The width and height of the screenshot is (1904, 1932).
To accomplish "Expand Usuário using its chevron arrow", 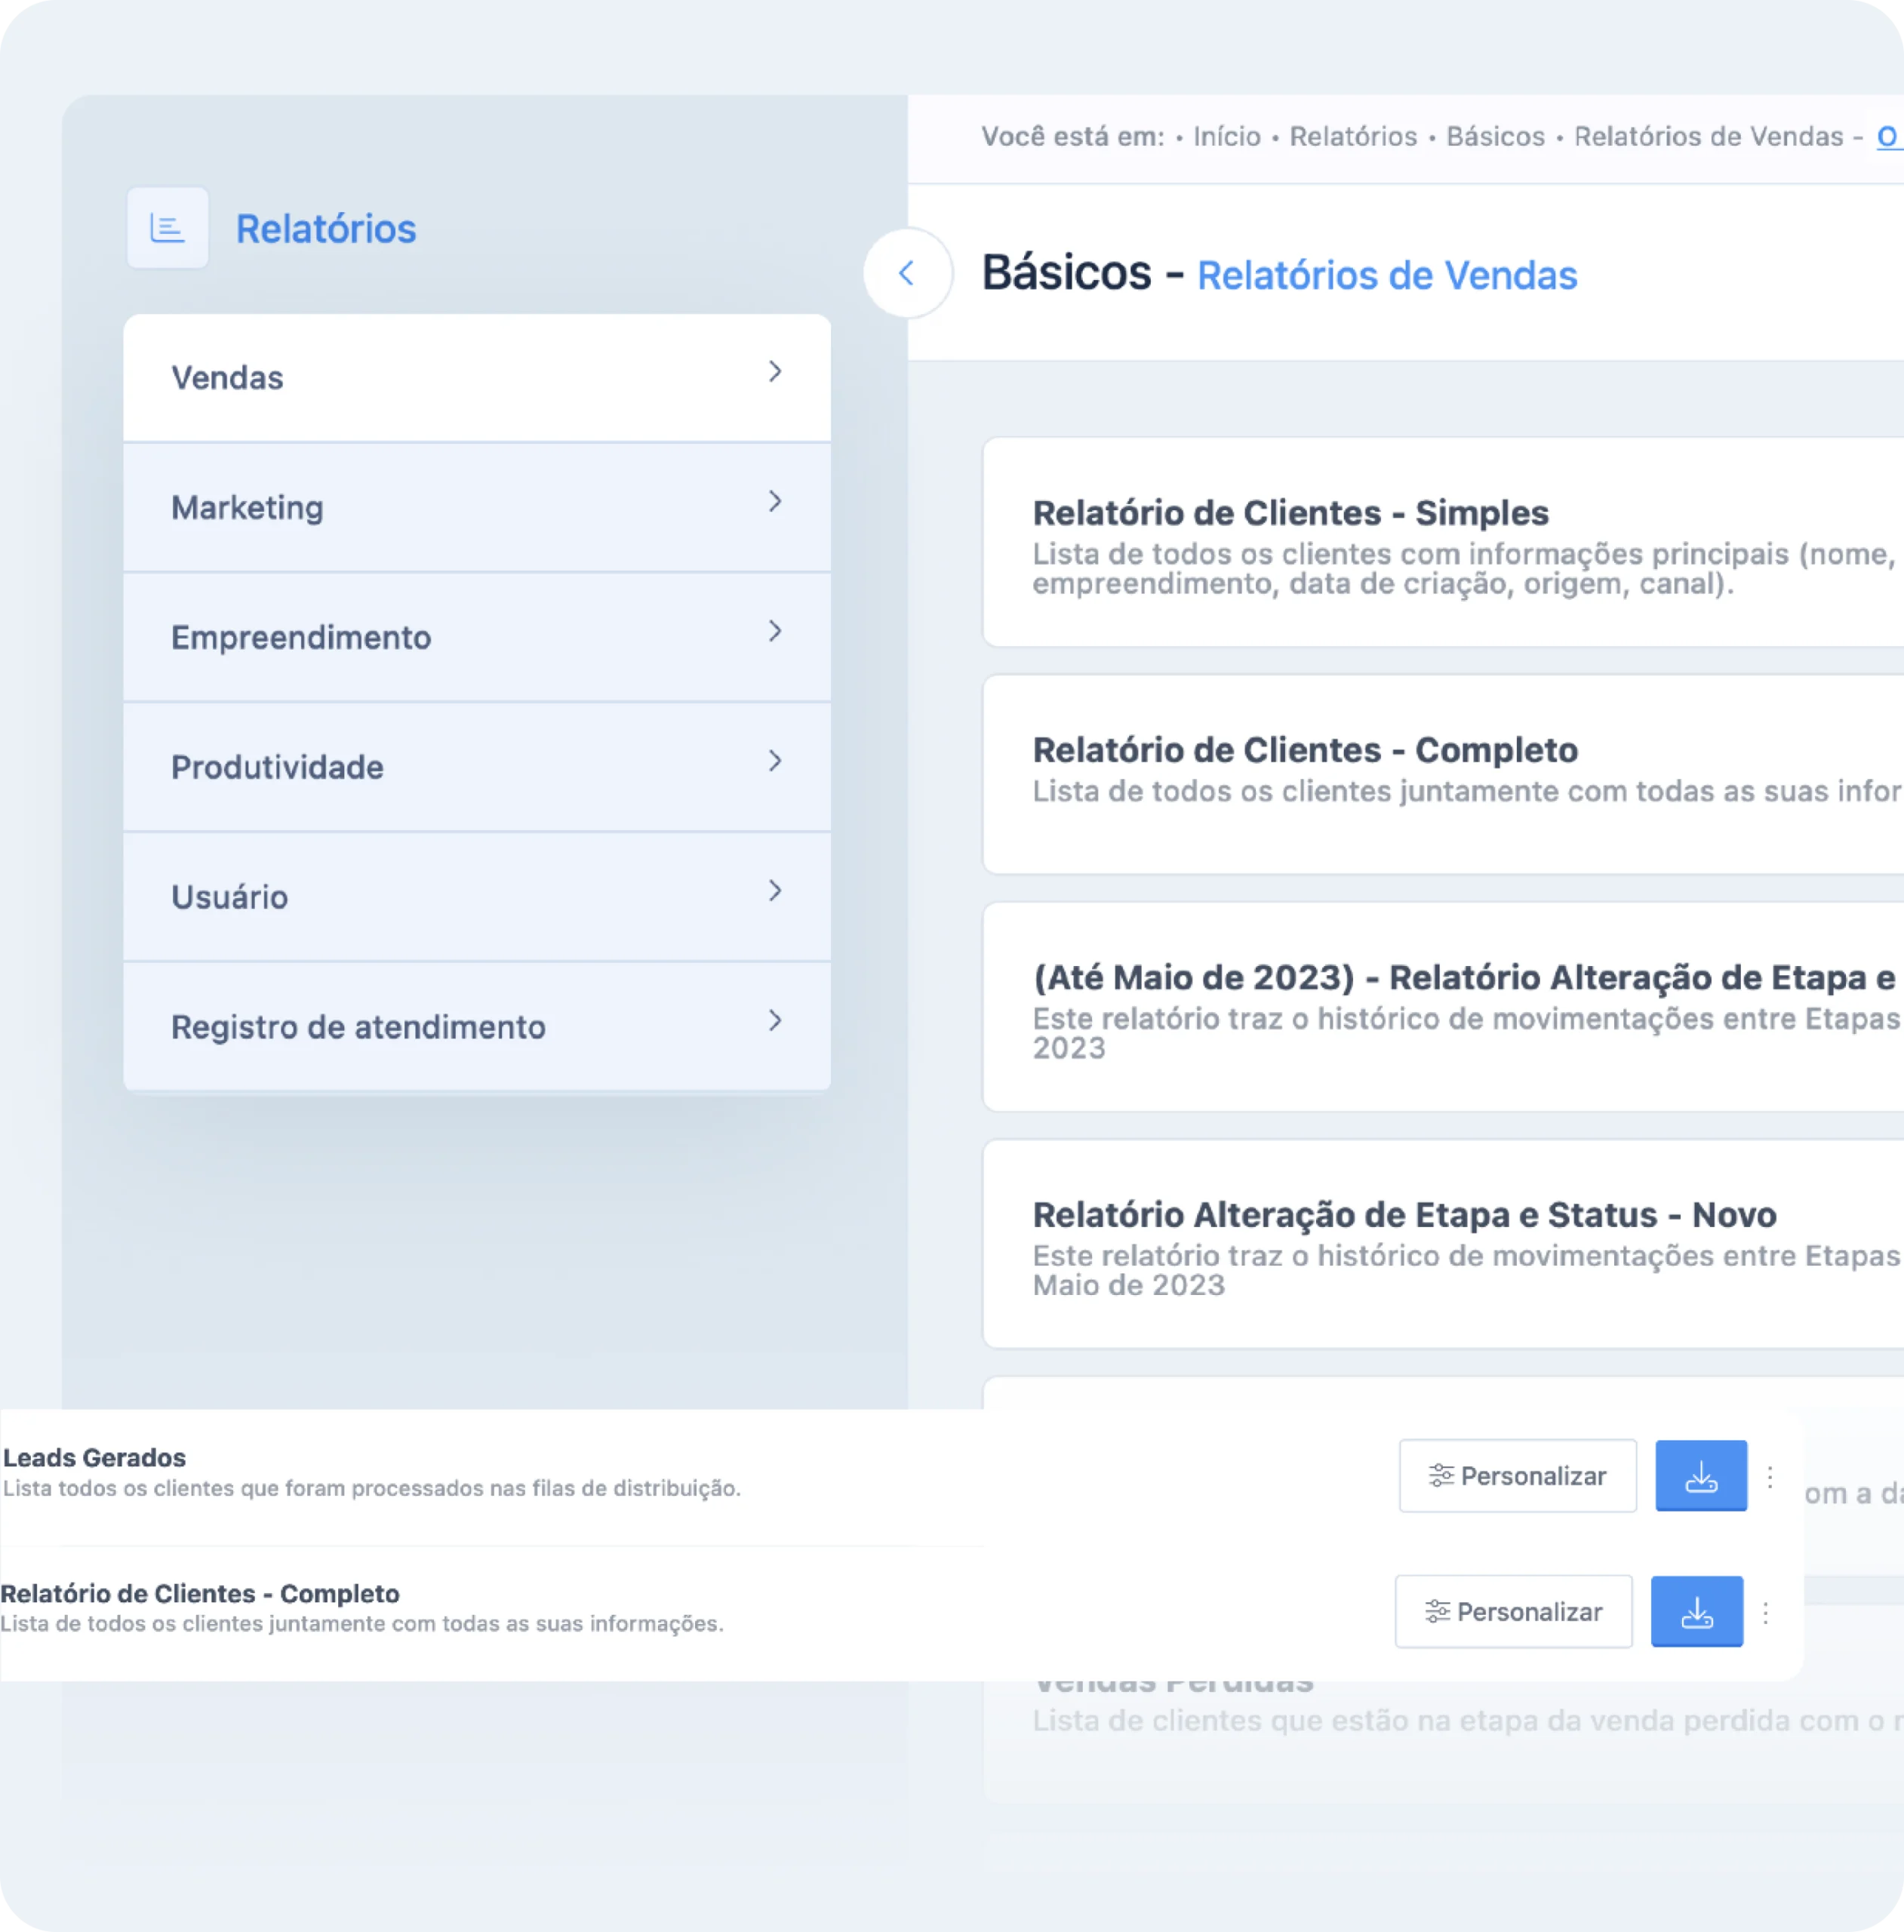I will pyautogui.click(x=775, y=891).
